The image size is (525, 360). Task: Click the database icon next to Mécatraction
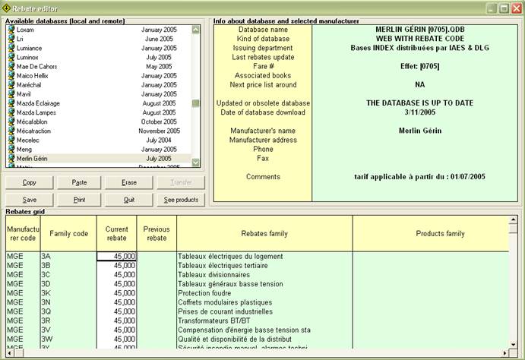click(x=11, y=131)
